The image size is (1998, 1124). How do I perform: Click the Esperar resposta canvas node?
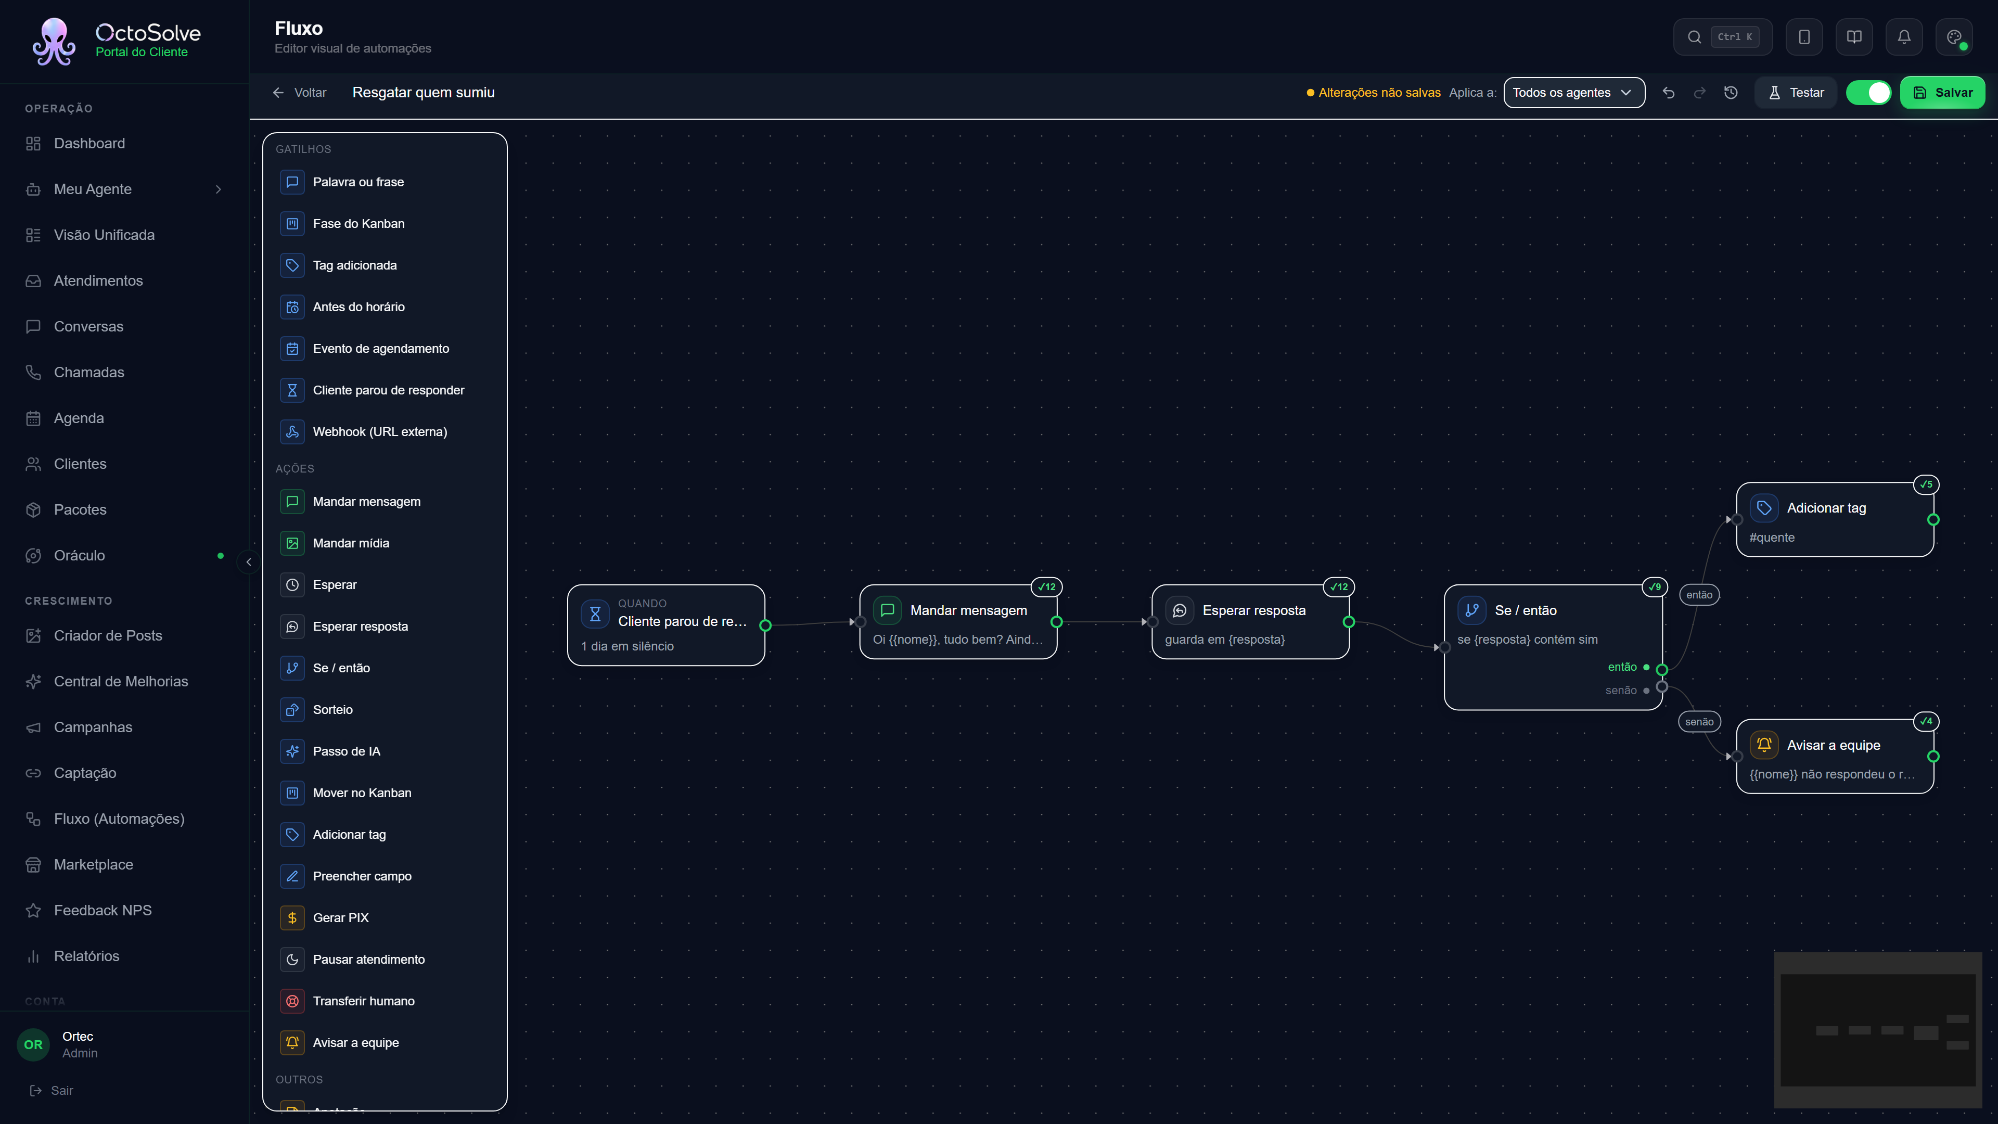pos(1250,622)
